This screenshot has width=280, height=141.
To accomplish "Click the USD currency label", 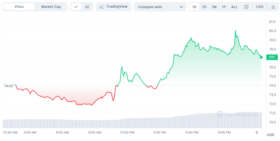I will click(x=270, y=135).
